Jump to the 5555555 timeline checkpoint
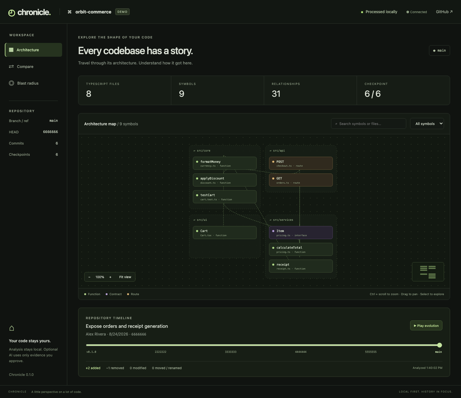Screen dimensions: 461x398 371,352
